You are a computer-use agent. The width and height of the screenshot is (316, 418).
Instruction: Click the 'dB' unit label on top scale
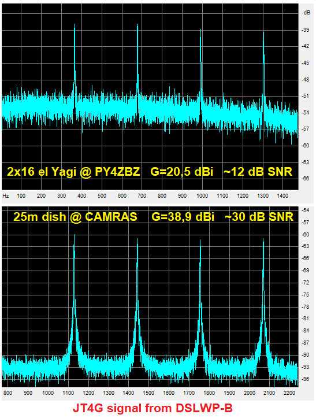(x=307, y=13)
